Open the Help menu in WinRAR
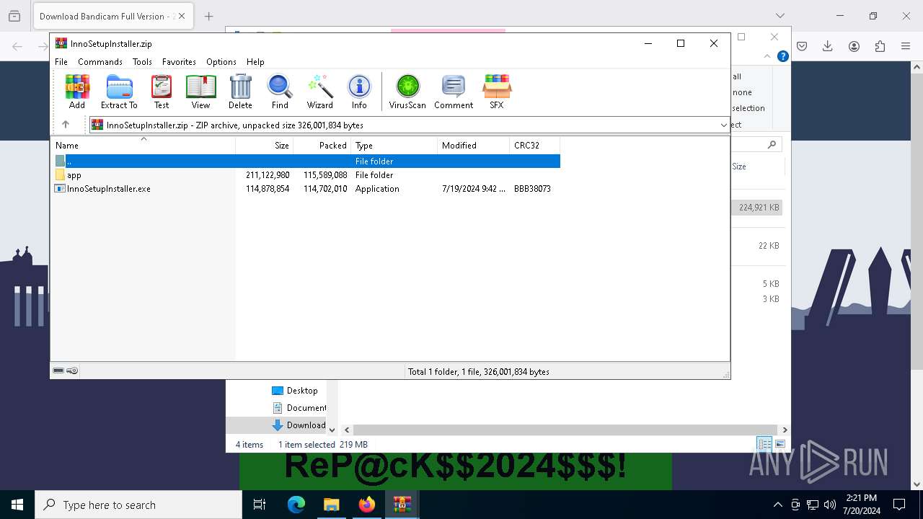The height and width of the screenshot is (519, 923). [x=255, y=62]
